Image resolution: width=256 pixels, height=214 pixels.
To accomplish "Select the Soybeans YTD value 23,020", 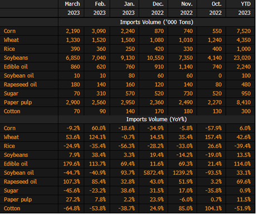I will [x=242, y=58].
